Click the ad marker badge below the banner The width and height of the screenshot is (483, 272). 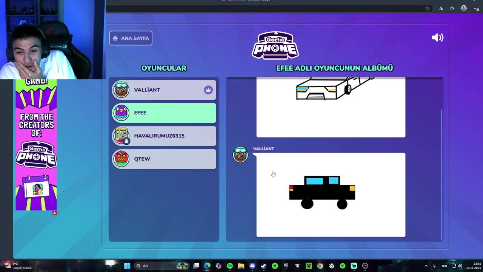[54, 213]
